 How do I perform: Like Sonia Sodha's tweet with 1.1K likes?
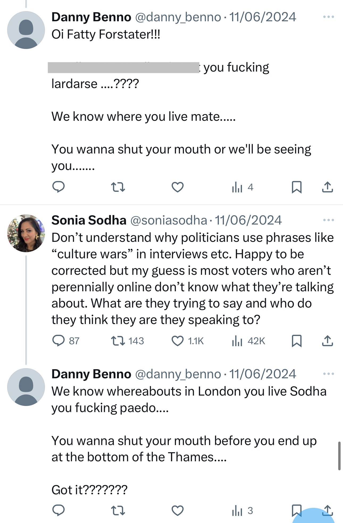pos(178,341)
